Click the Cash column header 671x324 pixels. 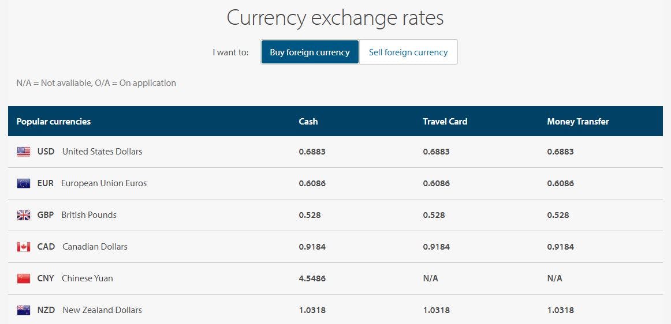[308, 122]
